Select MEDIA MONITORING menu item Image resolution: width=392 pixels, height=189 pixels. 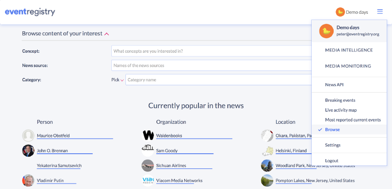(x=348, y=66)
